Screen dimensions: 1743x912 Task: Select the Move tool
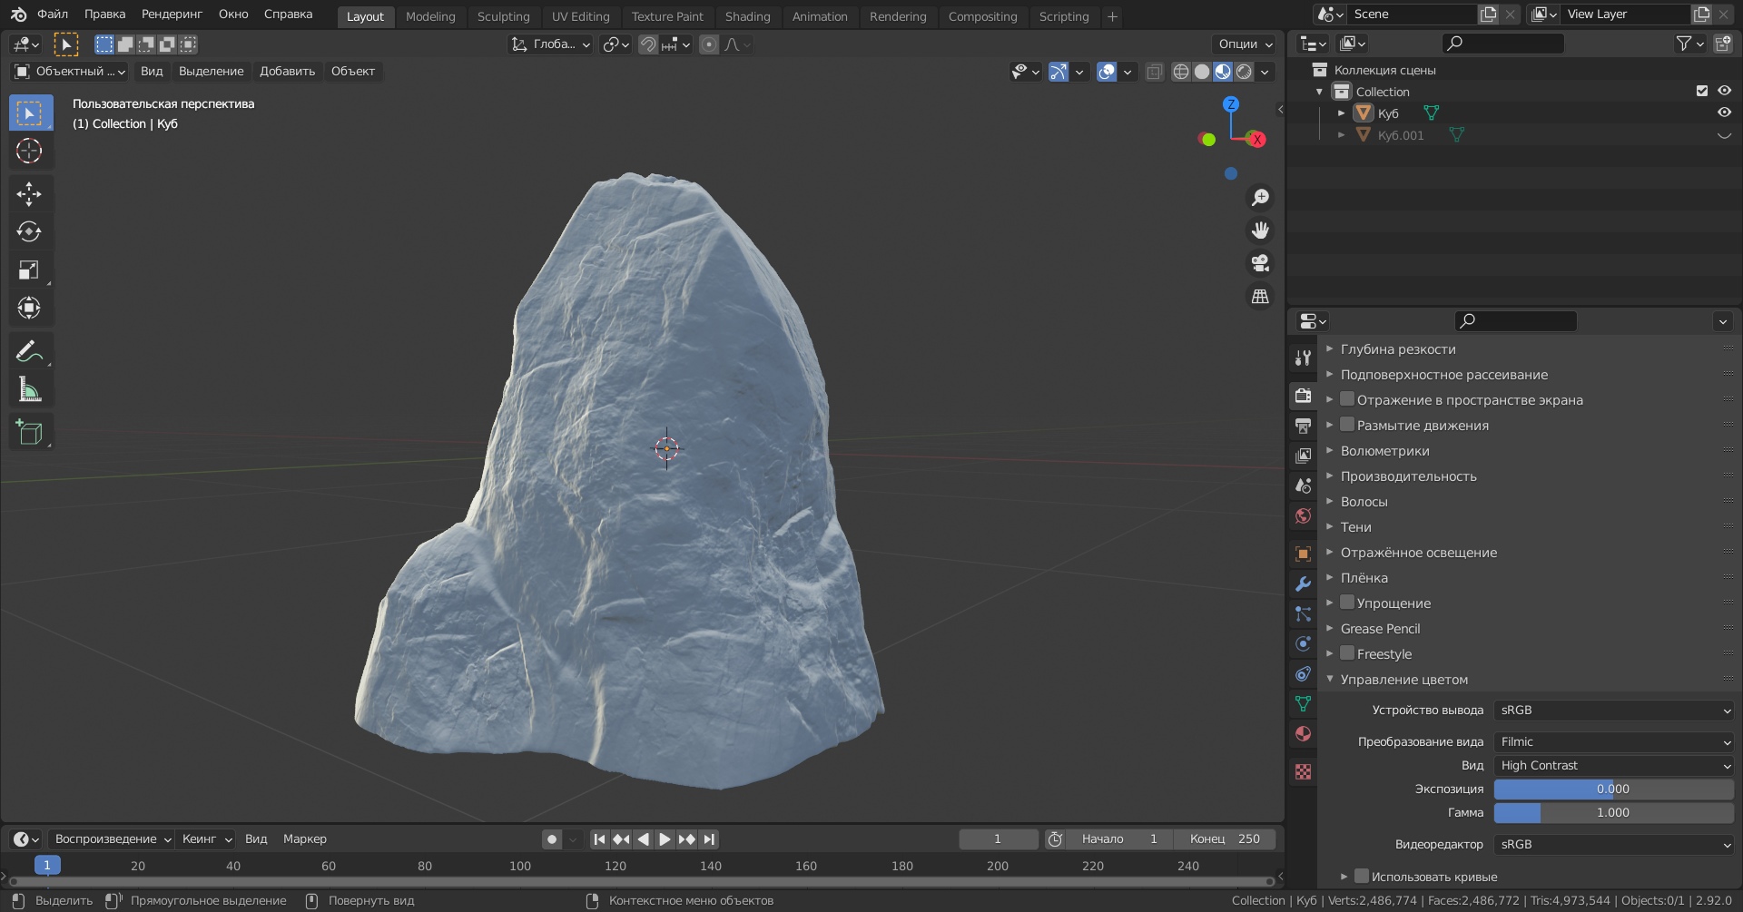(x=29, y=193)
